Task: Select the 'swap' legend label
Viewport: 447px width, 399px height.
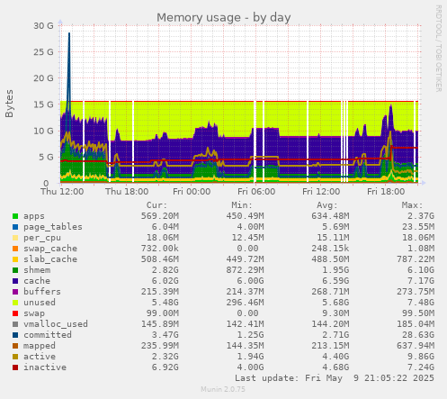Action: tap(34, 313)
